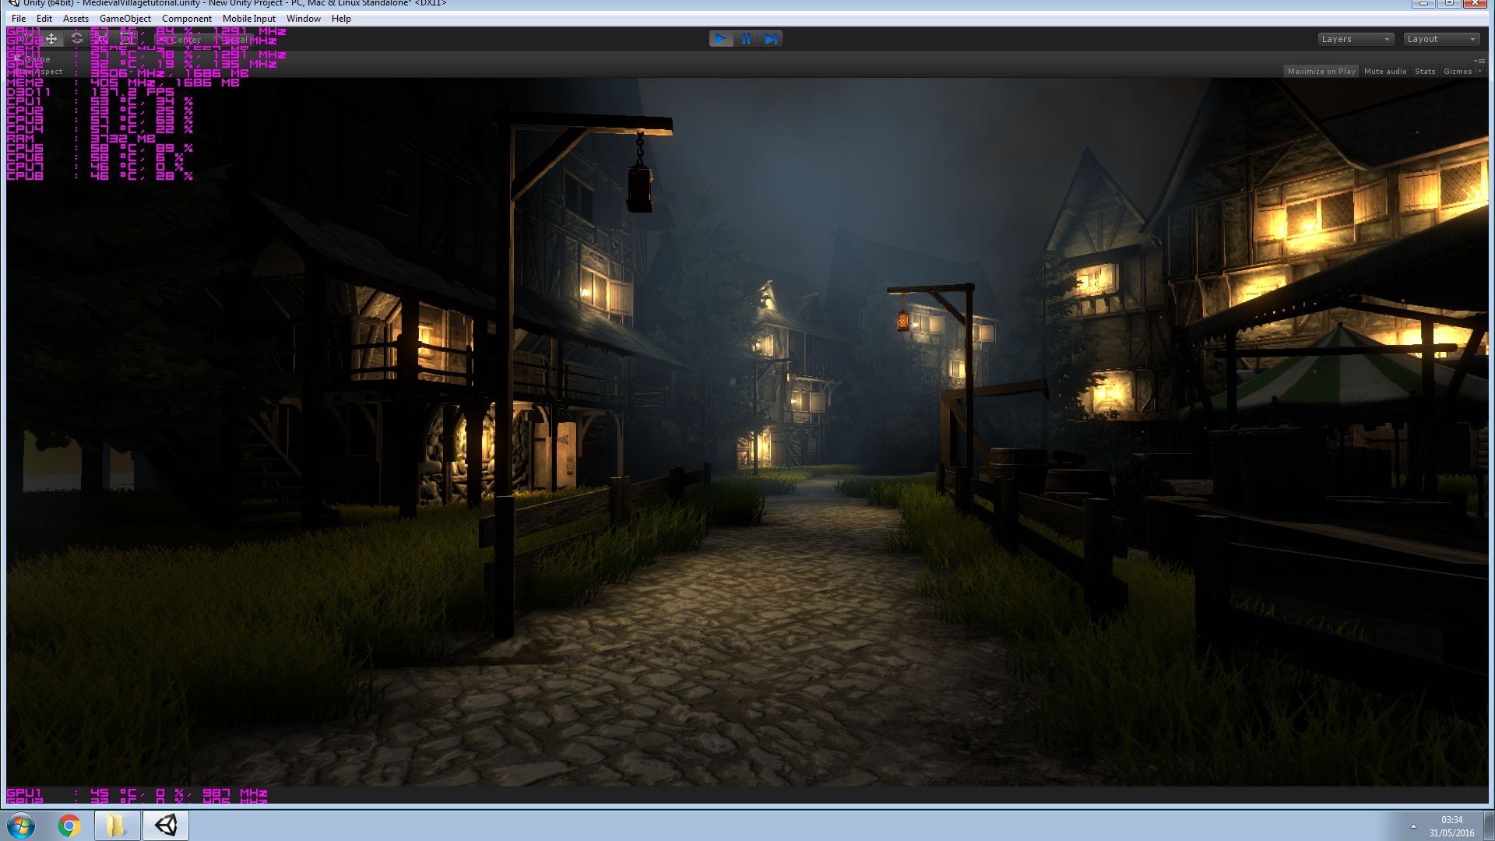This screenshot has height=841, width=1495.
Task: Select the Move (translate) tool
Action: [x=51, y=39]
